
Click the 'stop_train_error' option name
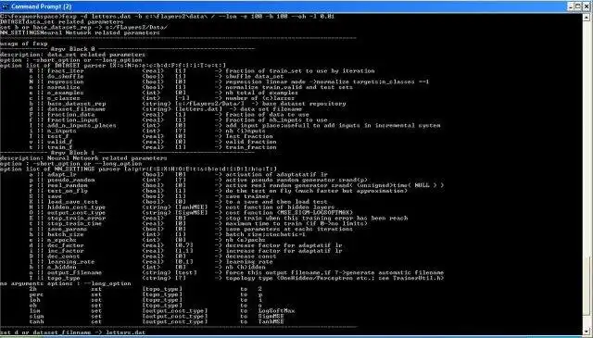coord(76,219)
